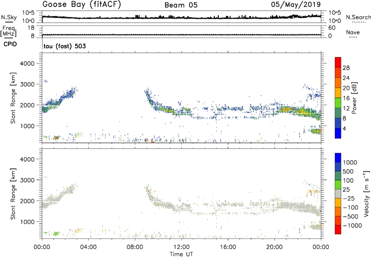Select the velocity colorbar segment between 25 and 100

338,185
